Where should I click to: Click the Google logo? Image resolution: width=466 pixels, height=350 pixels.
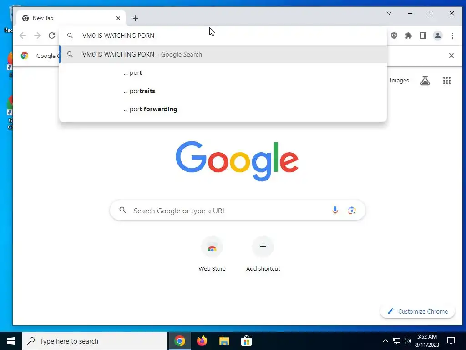point(237,161)
